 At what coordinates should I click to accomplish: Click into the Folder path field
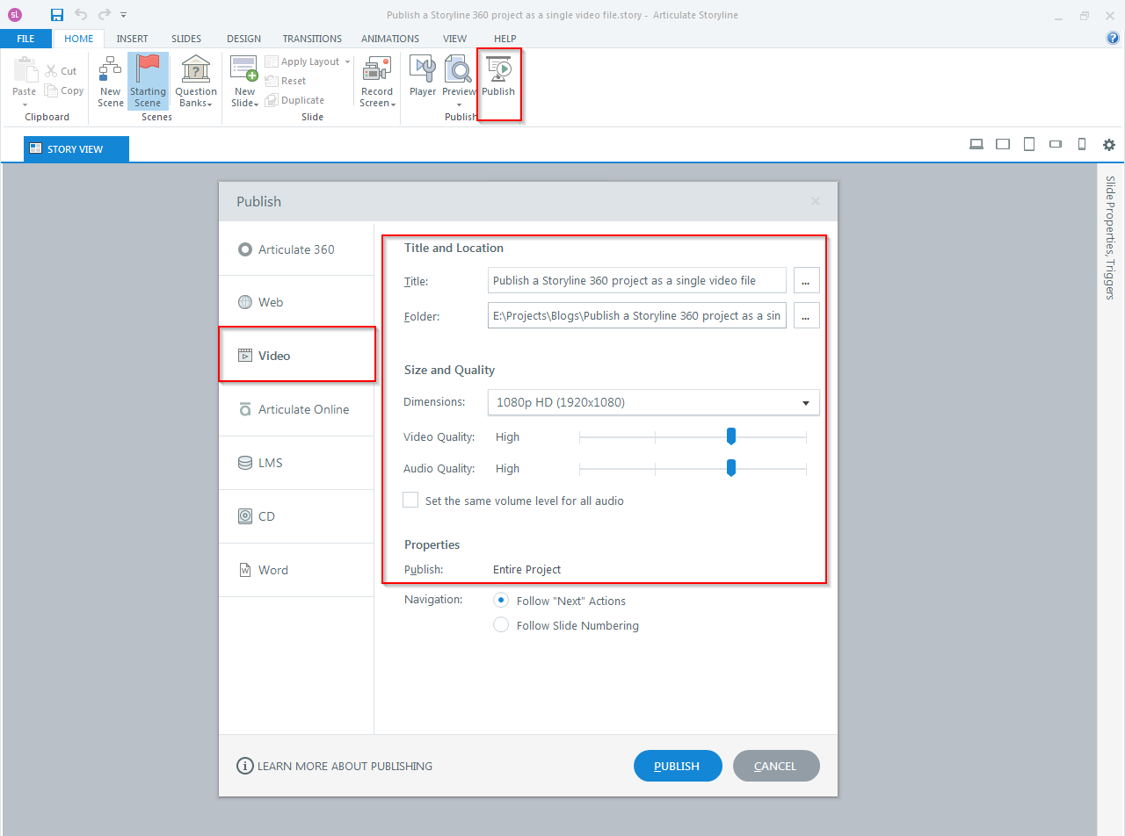[x=637, y=315]
